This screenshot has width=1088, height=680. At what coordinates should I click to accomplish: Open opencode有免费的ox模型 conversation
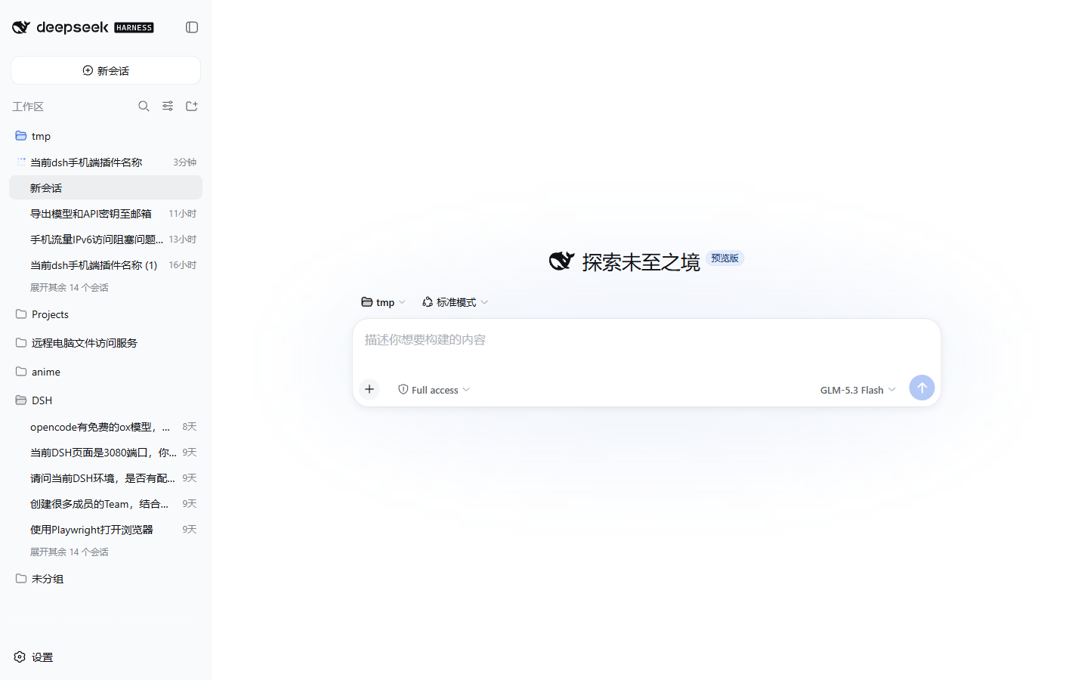click(x=106, y=427)
